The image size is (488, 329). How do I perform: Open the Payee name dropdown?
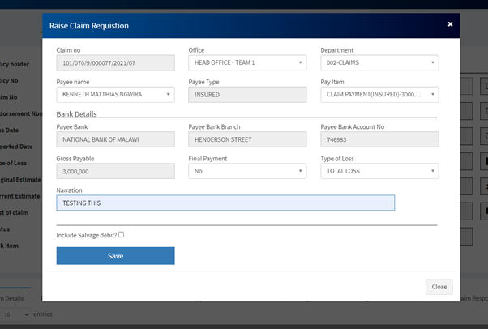115,95
